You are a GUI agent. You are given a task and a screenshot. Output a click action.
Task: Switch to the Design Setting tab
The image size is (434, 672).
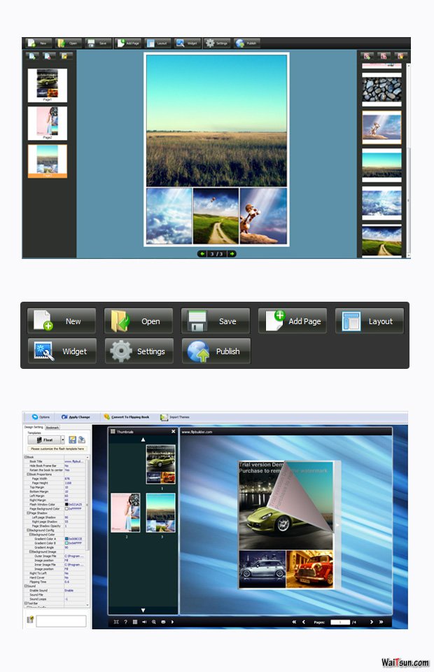point(34,427)
